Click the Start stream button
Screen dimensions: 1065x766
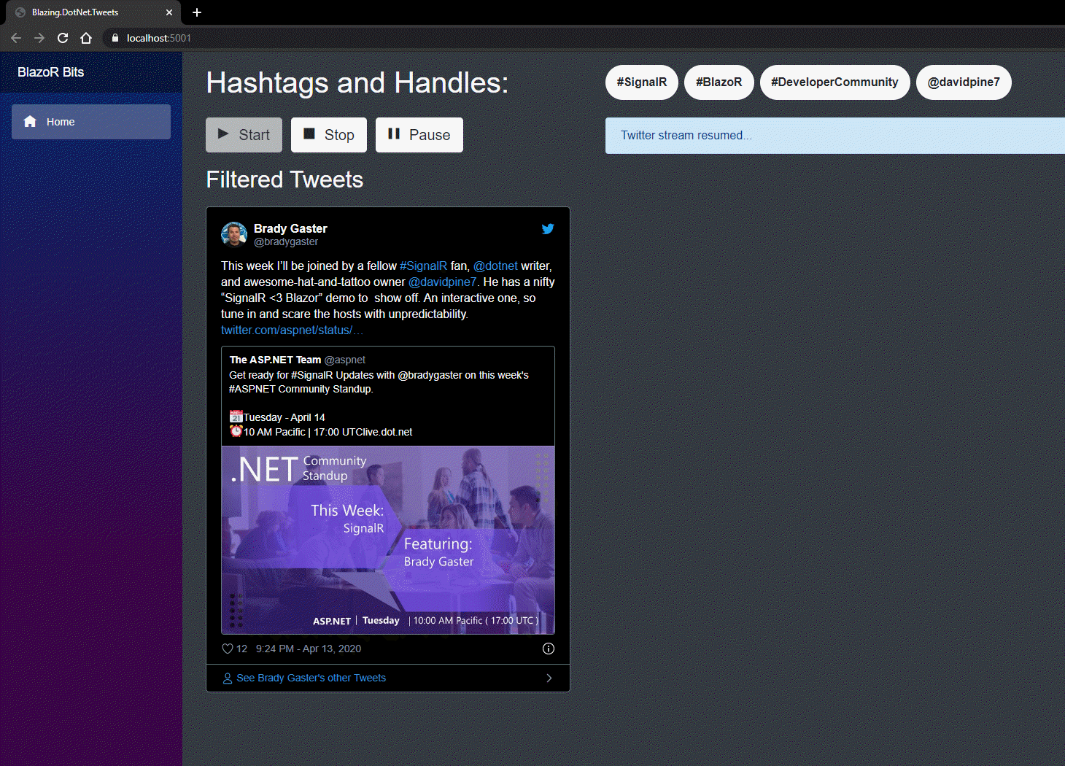tap(244, 135)
